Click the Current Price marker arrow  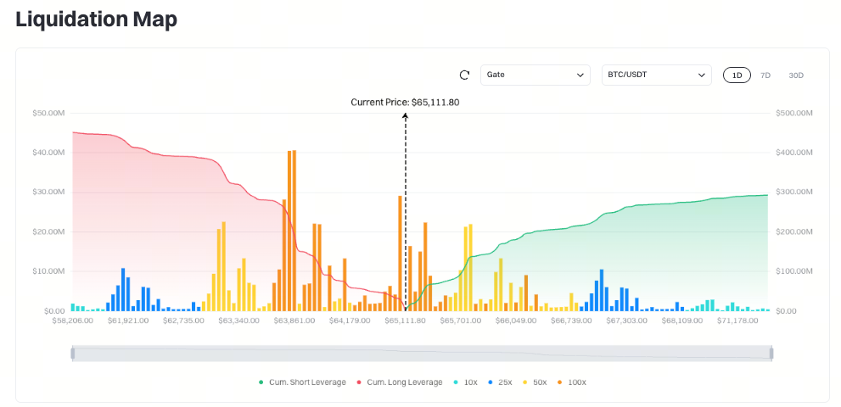tap(405, 116)
